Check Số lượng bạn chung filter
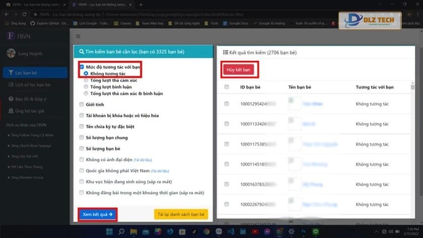The width and height of the screenshot is (423, 238). click(x=82, y=137)
